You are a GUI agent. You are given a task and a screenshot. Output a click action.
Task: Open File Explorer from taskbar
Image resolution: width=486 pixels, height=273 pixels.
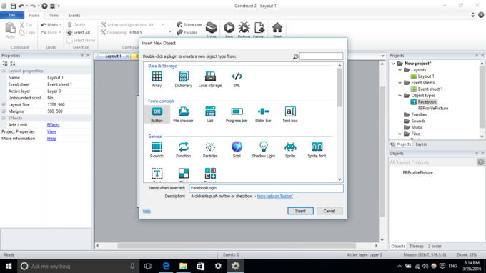click(x=183, y=266)
